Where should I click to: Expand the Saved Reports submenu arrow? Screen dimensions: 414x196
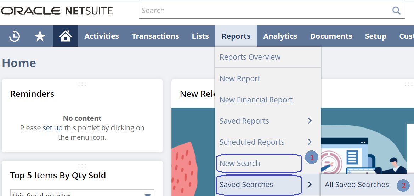[310, 121]
